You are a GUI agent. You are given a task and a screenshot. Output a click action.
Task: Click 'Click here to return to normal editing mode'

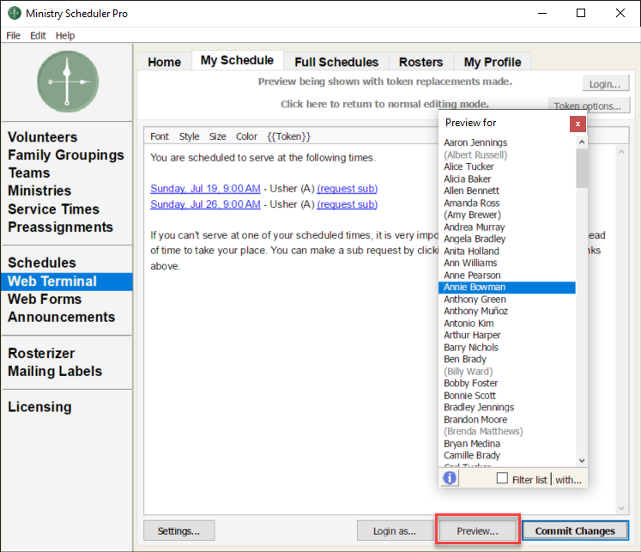(384, 104)
